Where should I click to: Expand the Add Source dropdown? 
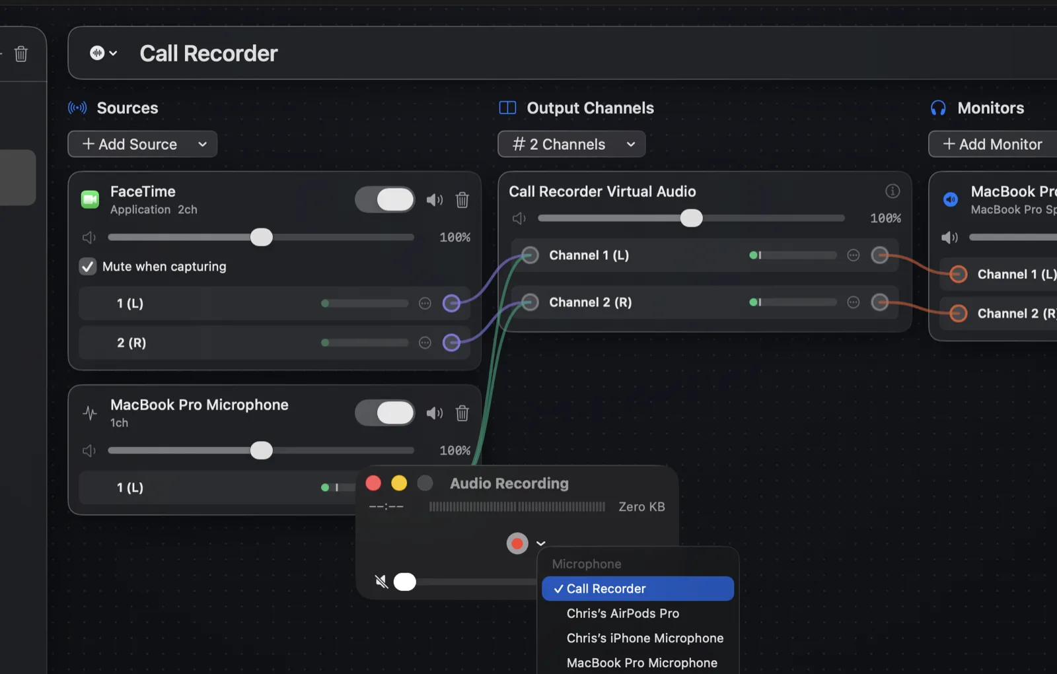coord(143,144)
